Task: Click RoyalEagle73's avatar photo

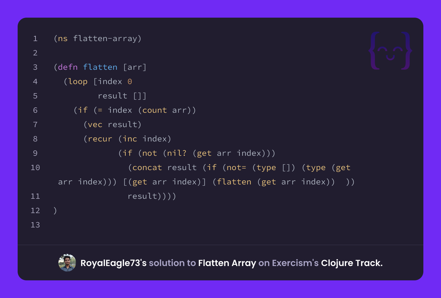Action: pos(67,263)
